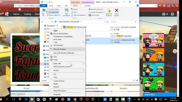This screenshot has width=182, height=102.
Task: Choose Troubleshoot compatibility in context menu
Action: click(x=63, y=37)
